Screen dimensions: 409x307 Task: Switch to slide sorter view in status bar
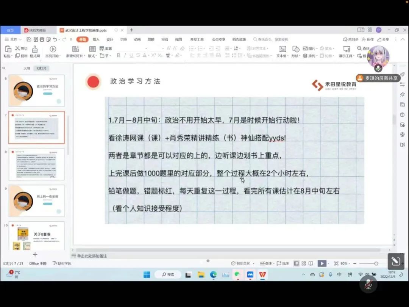(304, 263)
